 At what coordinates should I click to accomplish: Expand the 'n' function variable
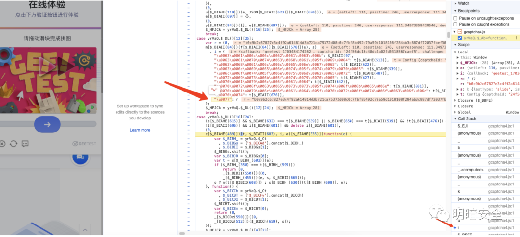pyautogui.click(x=458, y=79)
